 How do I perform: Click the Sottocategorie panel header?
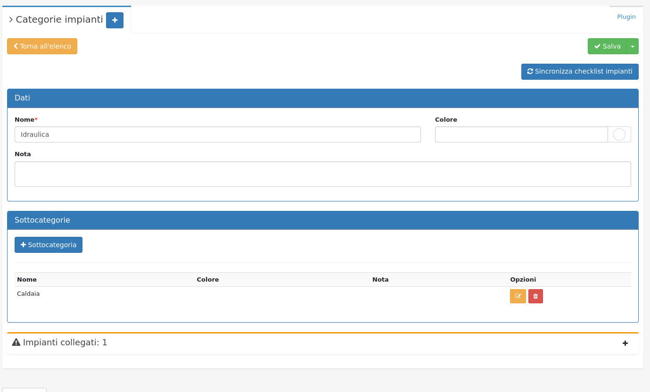(x=322, y=220)
